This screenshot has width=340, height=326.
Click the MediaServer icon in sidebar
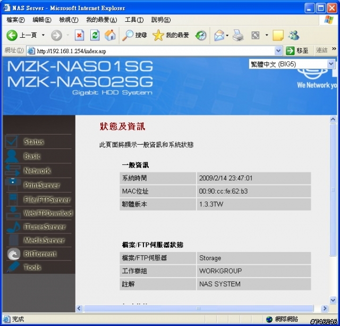(13, 240)
